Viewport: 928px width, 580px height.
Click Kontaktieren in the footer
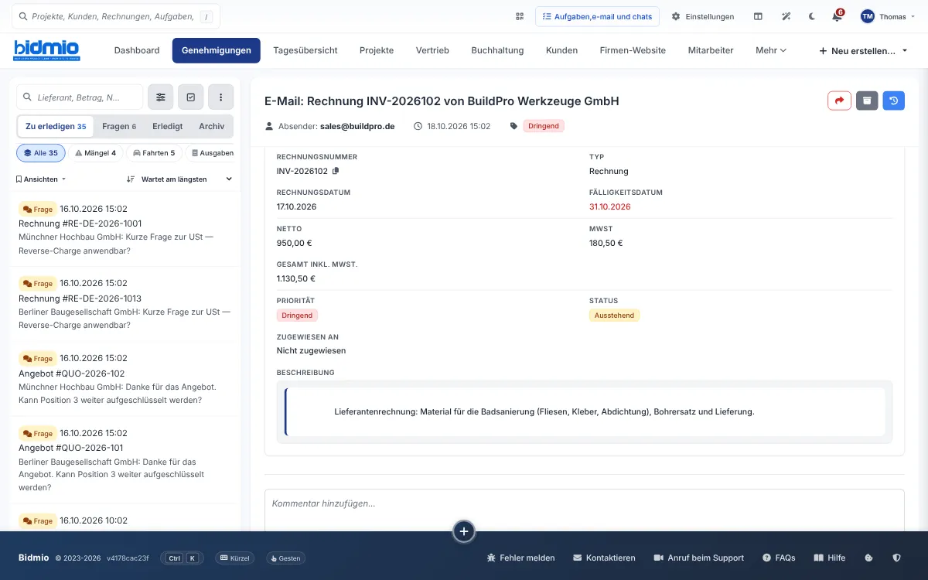(x=604, y=558)
